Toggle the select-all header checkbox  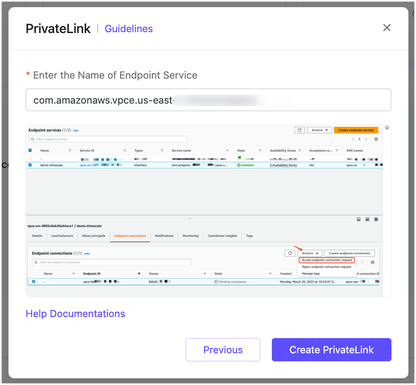tap(30, 151)
